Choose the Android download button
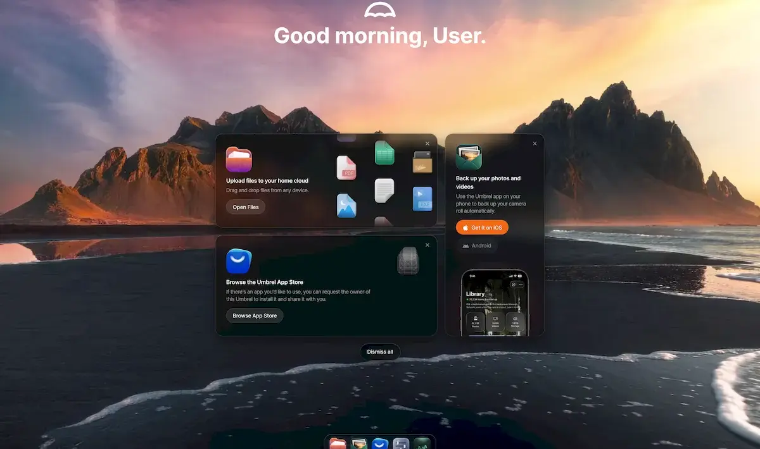 (x=476, y=246)
